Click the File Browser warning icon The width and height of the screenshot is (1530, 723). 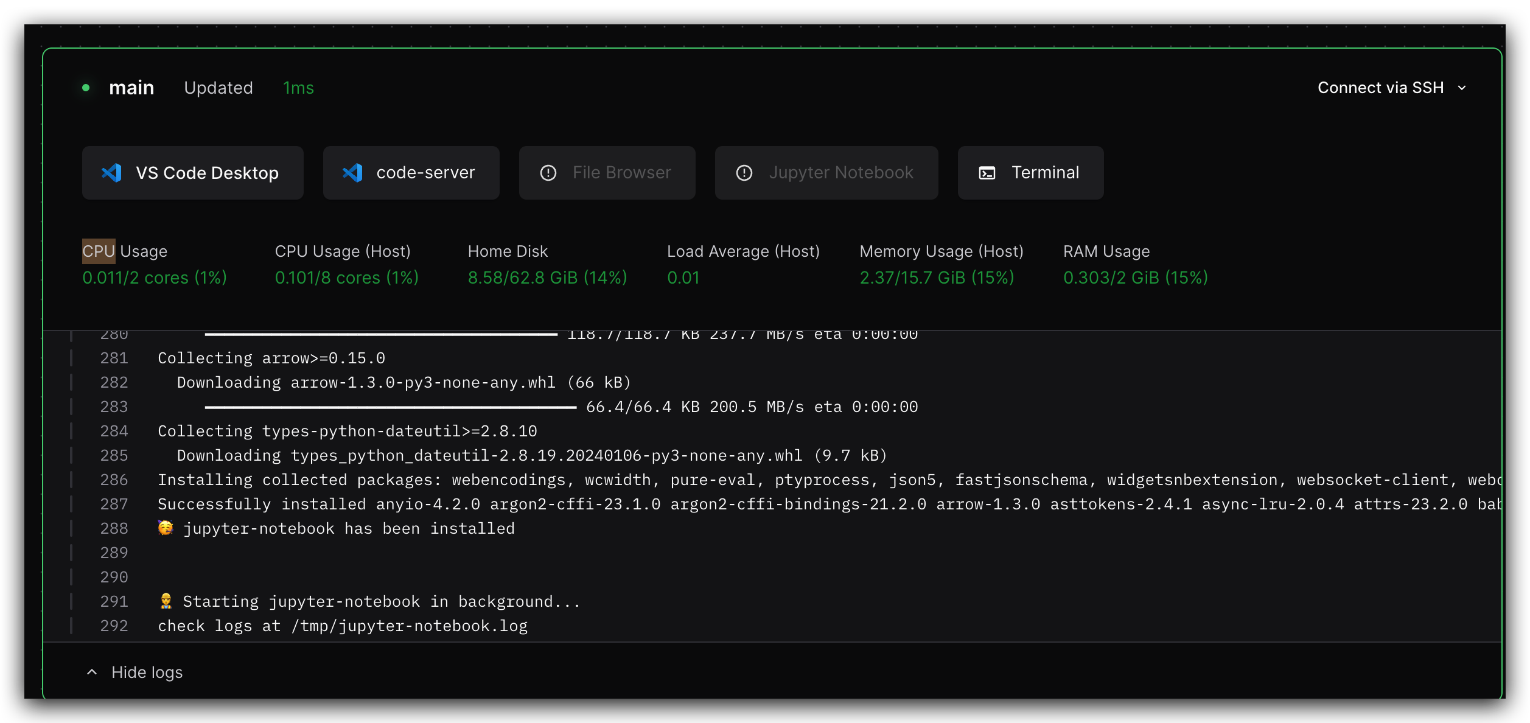click(548, 173)
